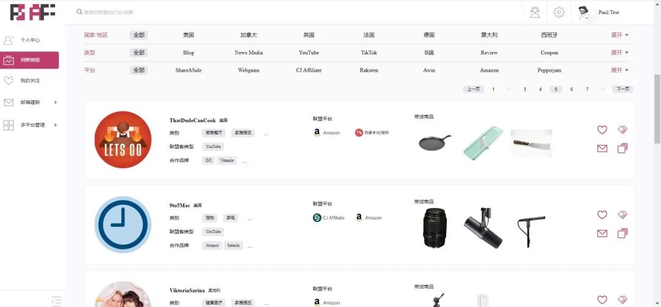Expand the multi-platform management sidebar submenu
Viewport: 661px width, 307px height.
coord(56,125)
